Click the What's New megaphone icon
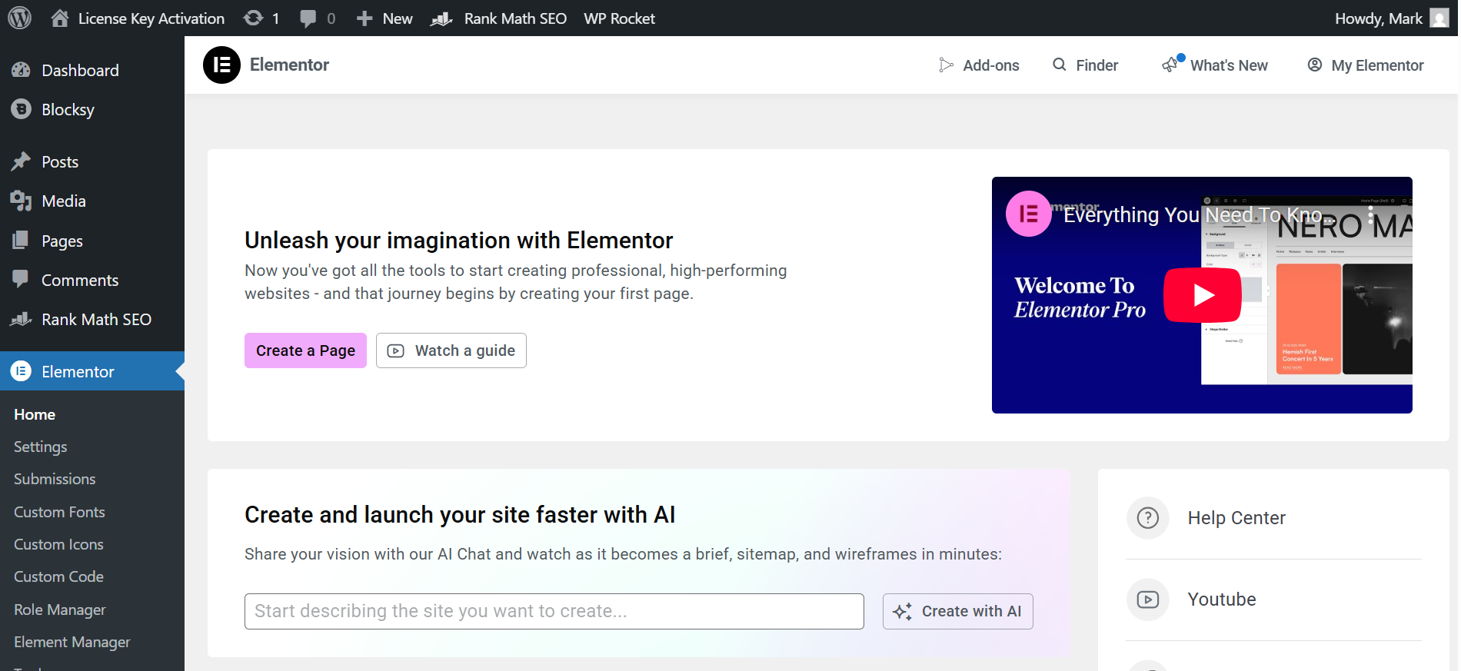The width and height of the screenshot is (1461, 671). (1170, 65)
